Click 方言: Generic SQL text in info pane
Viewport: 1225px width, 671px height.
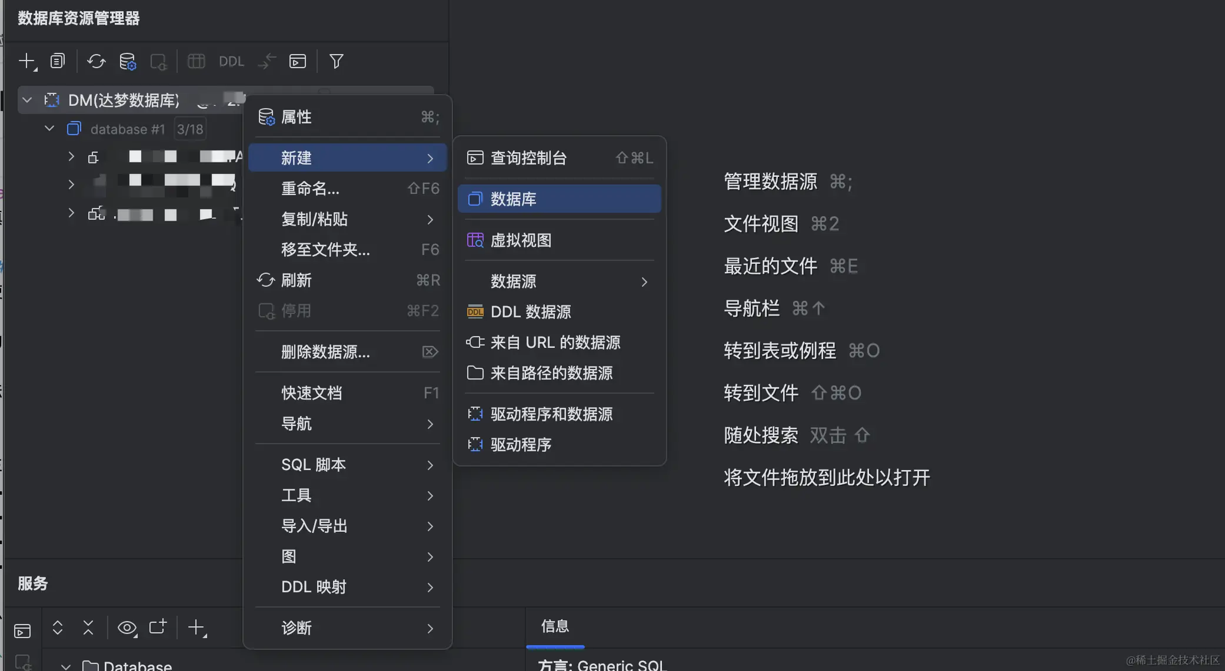pyautogui.click(x=601, y=665)
